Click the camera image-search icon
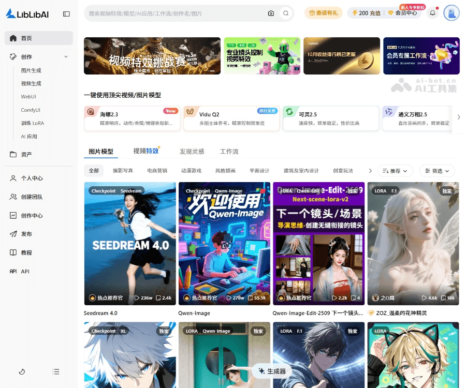466x388 pixels. (x=271, y=13)
